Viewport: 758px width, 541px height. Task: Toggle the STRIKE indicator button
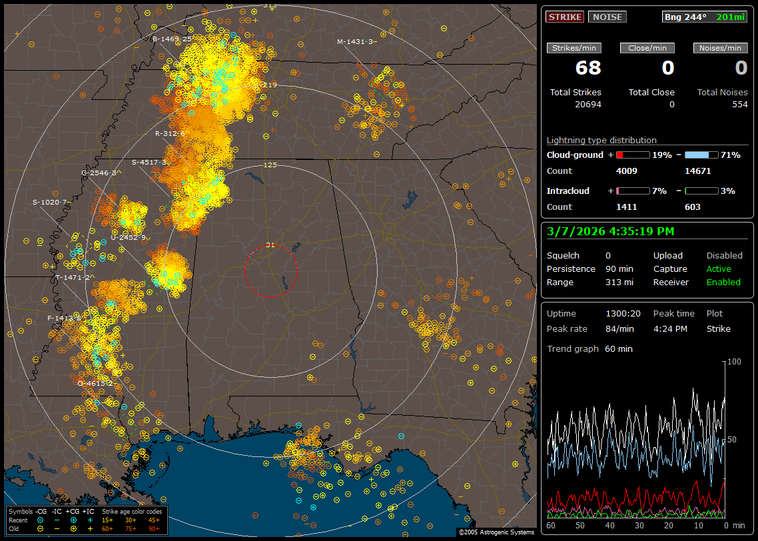coord(565,17)
